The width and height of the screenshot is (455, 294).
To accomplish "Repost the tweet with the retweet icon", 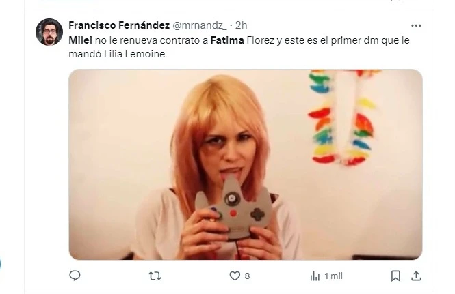I will tap(155, 276).
